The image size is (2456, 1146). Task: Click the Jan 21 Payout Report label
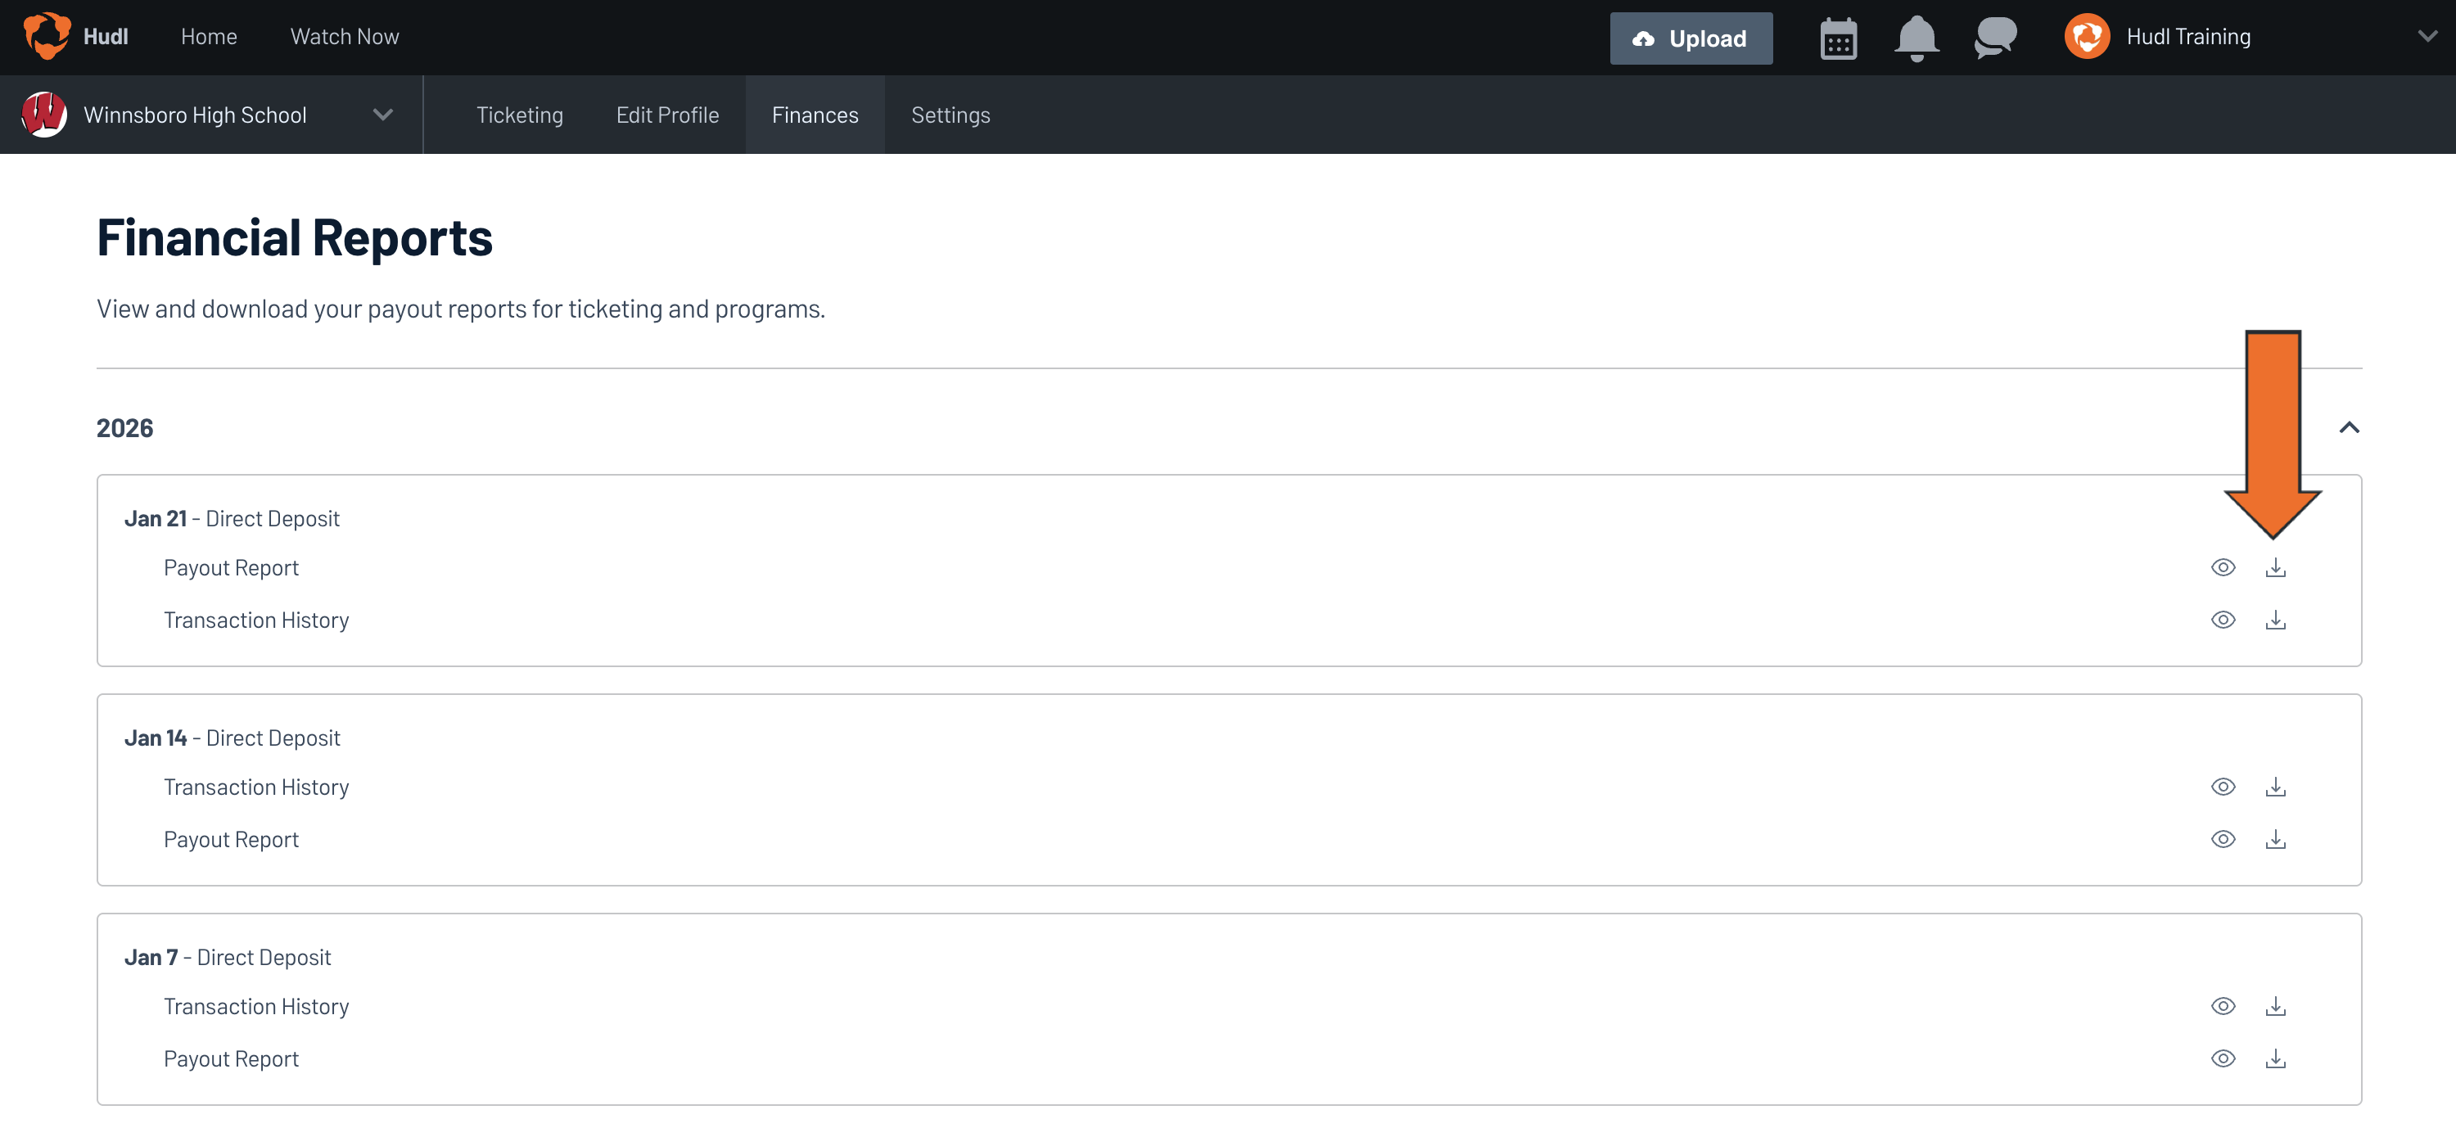(231, 567)
